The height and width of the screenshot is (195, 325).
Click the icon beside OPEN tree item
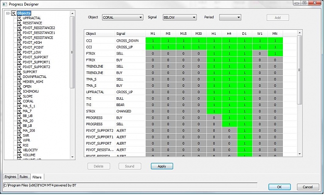19,87
